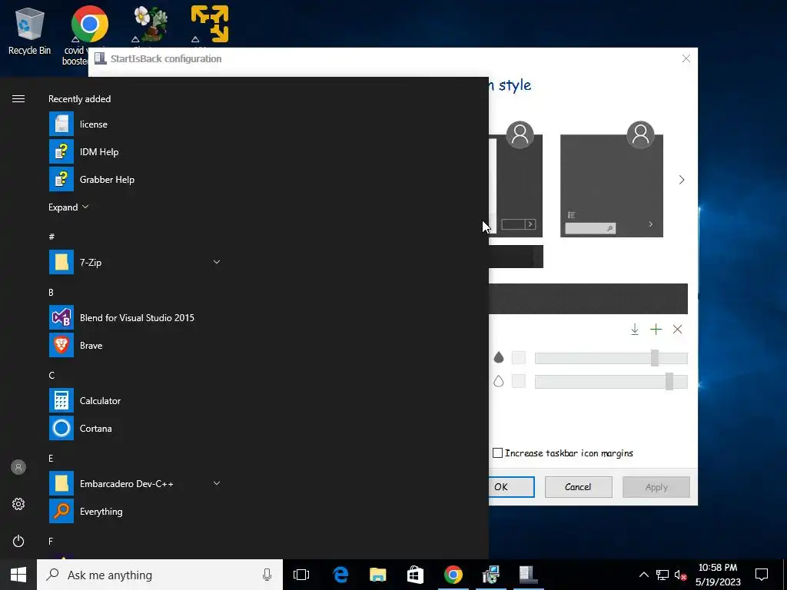Toggle checkbox beside filled drop icon
This screenshot has height=590, width=787.
[519, 358]
